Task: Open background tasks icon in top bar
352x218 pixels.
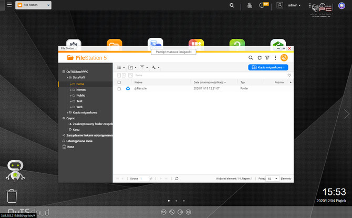Action: pos(250,5)
